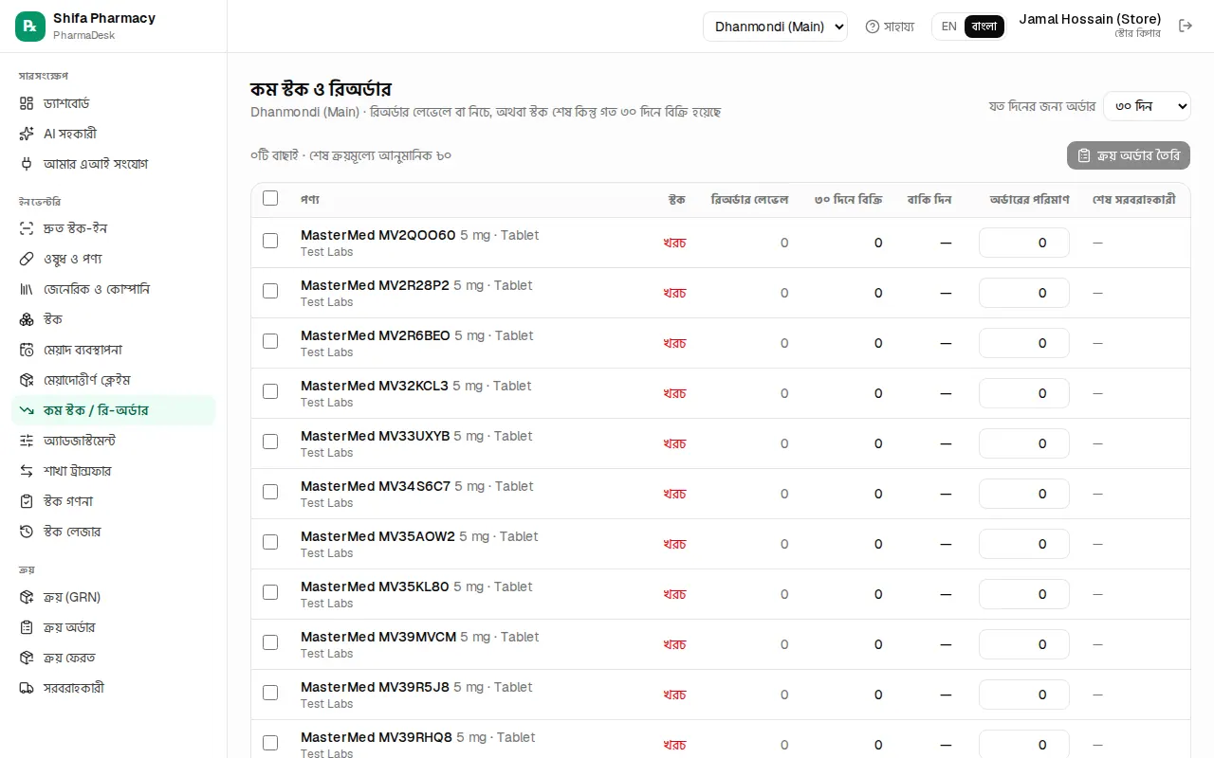Check the MasterMed MV34S6C7 row checkbox
This screenshot has height=758, width=1214.
[x=270, y=492]
